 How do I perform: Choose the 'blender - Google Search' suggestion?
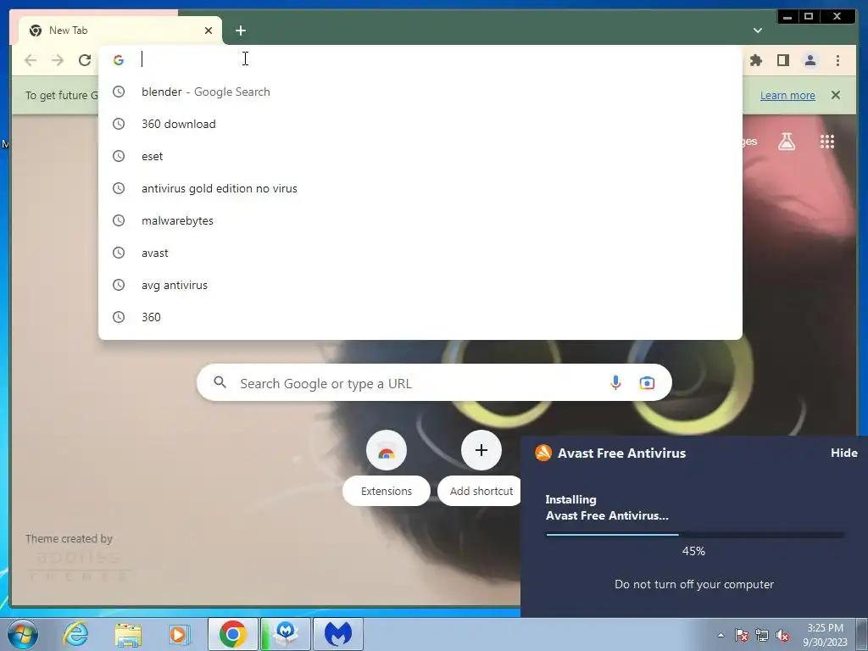click(420, 92)
